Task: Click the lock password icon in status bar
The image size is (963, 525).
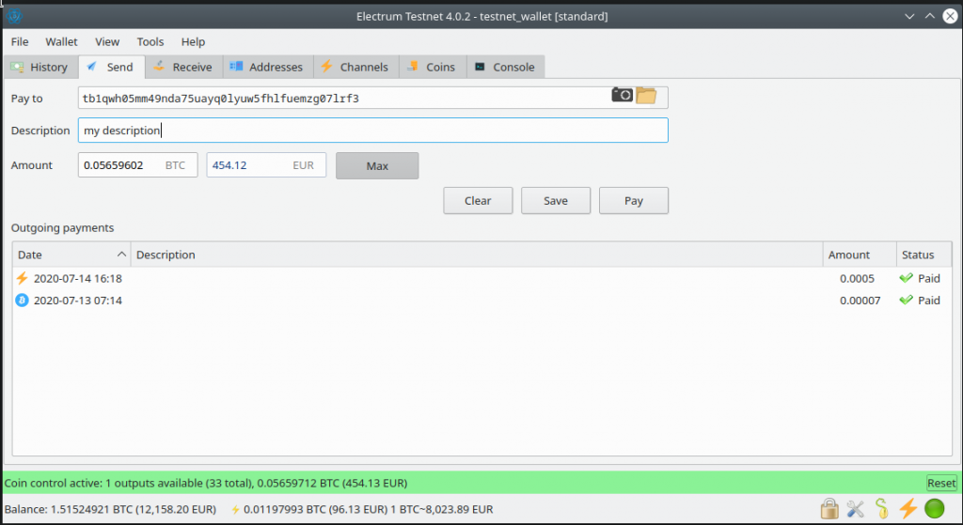Action: [829, 508]
